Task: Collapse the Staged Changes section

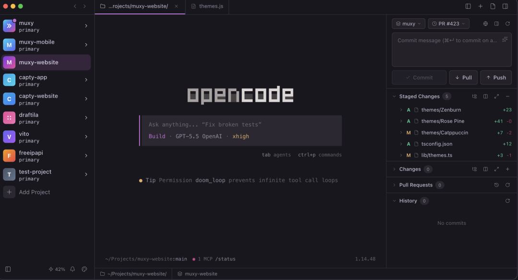Action: (x=394, y=96)
